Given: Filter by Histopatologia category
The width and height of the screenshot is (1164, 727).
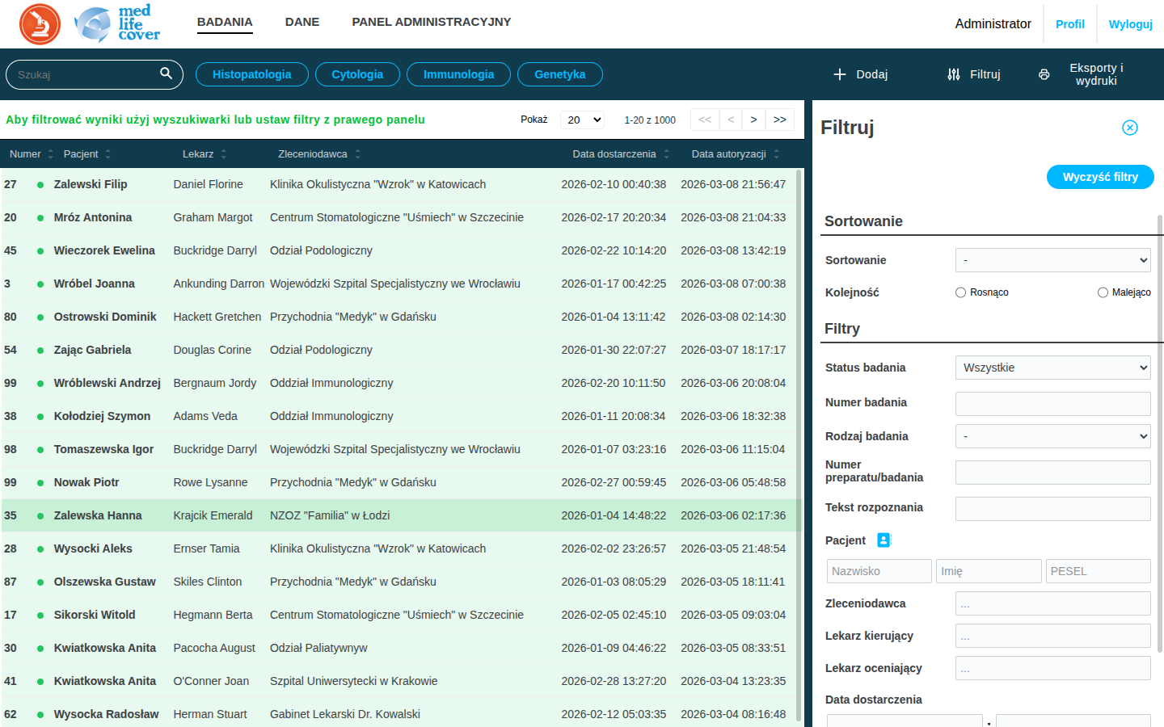Looking at the screenshot, I should 252,74.
